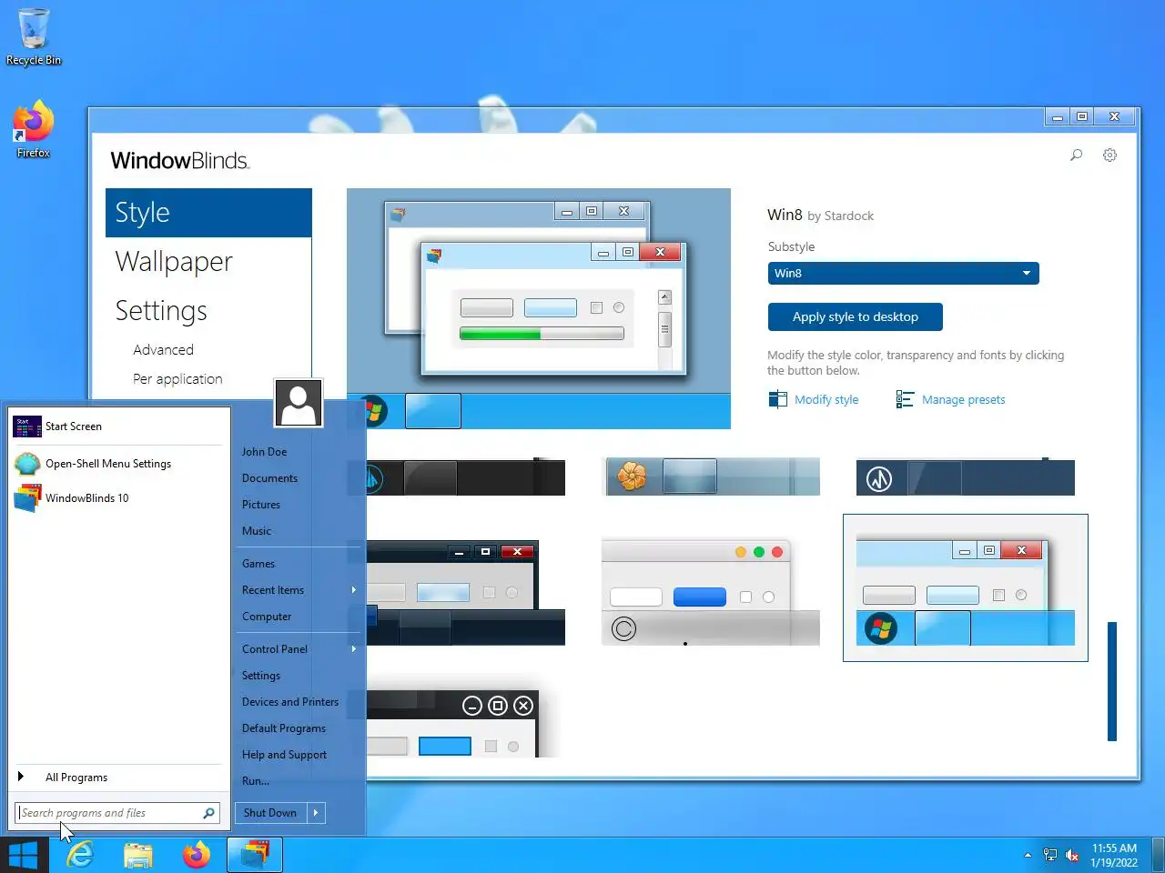Screen dimensions: 1165x873
Task: Click the Show desktop strip on taskbar
Action: coord(1158,856)
